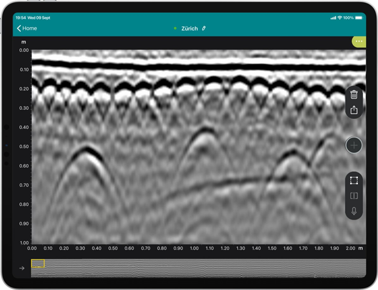Click the 2.00 horizontal distance axis label
The height and width of the screenshot is (290, 378).
350,248
